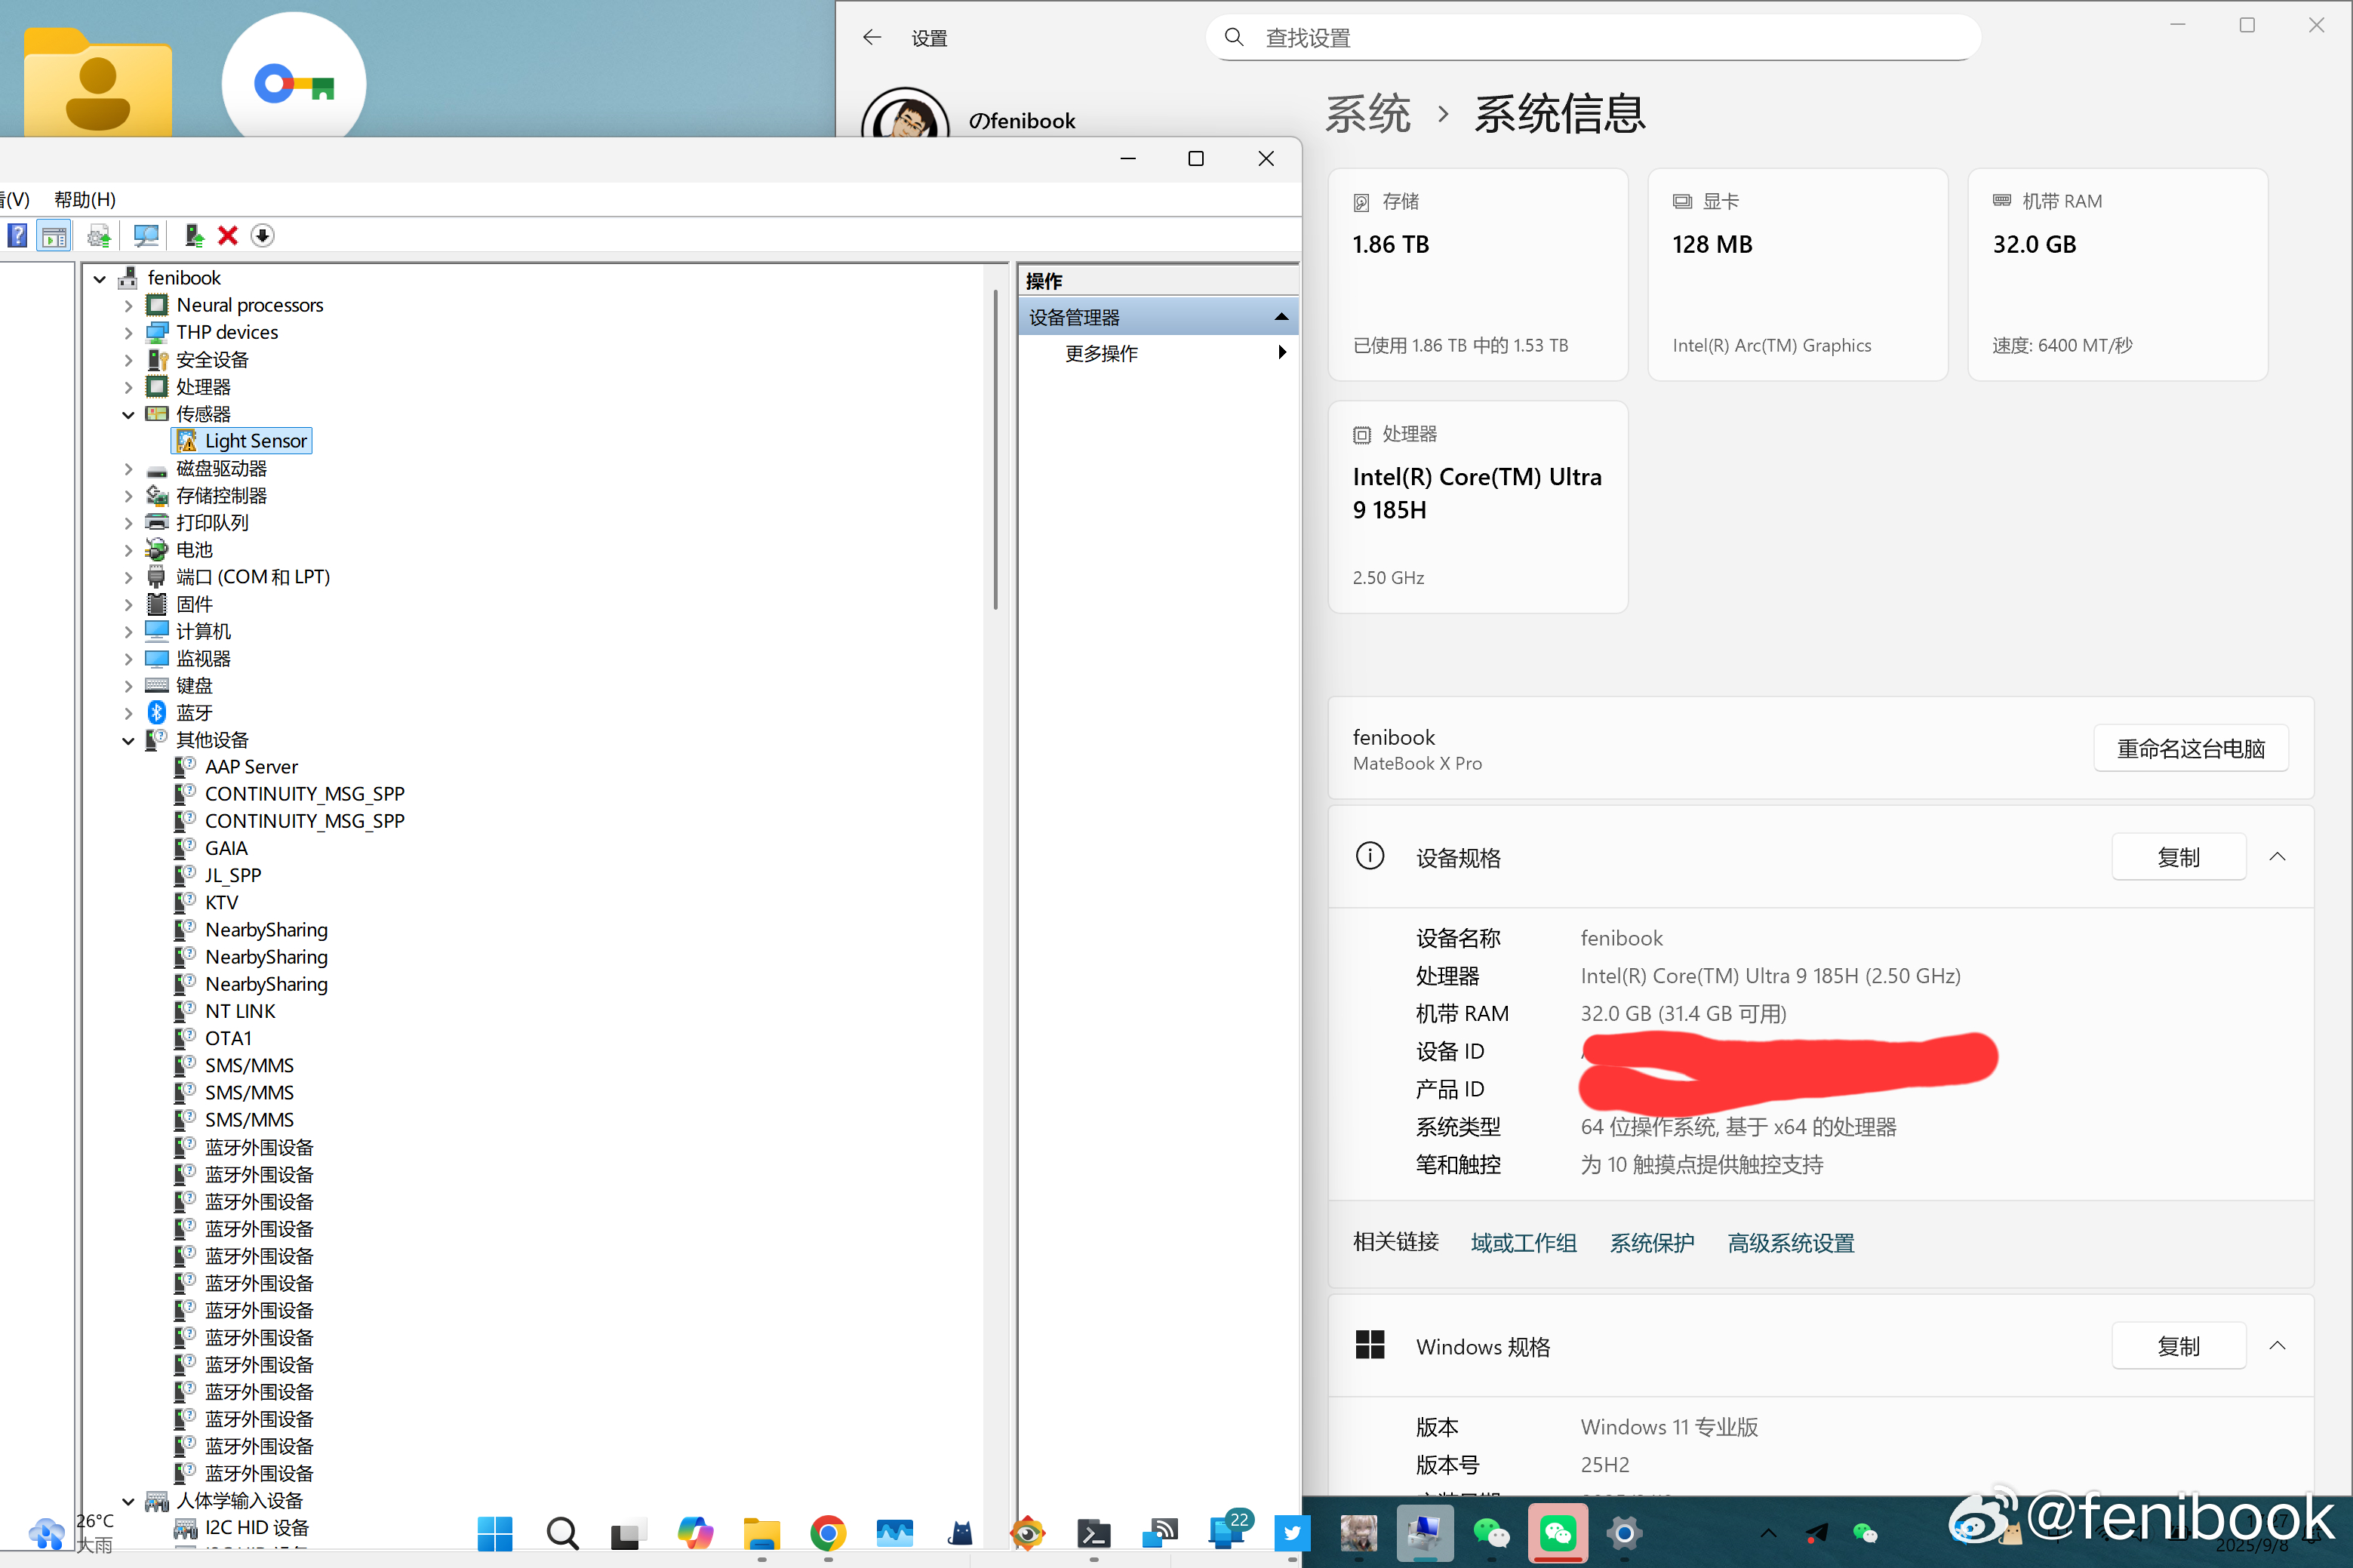Click the device tree vertical scrollbar
Viewport: 2353px width, 1568px height.
click(996, 449)
